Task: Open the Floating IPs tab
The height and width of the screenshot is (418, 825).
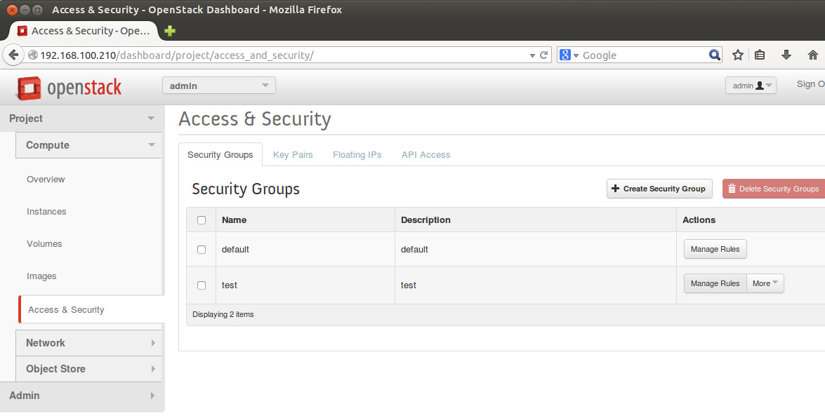Action: pyautogui.click(x=357, y=154)
